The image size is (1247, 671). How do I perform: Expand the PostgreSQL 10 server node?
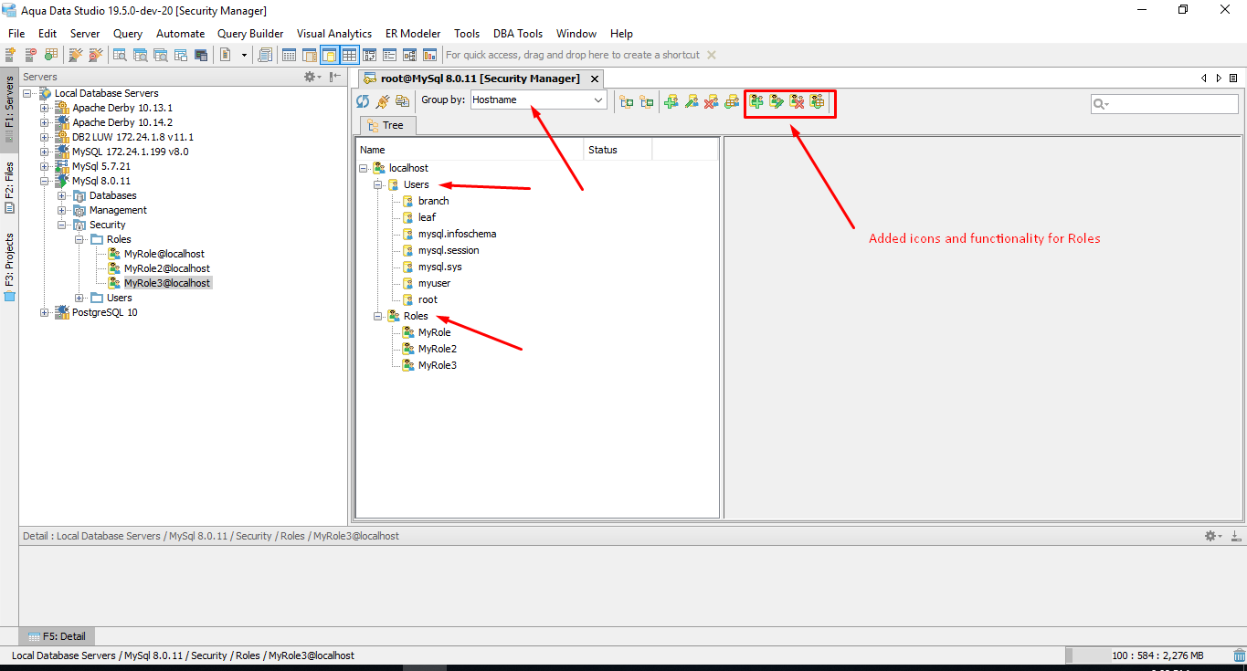tap(45, 312)
